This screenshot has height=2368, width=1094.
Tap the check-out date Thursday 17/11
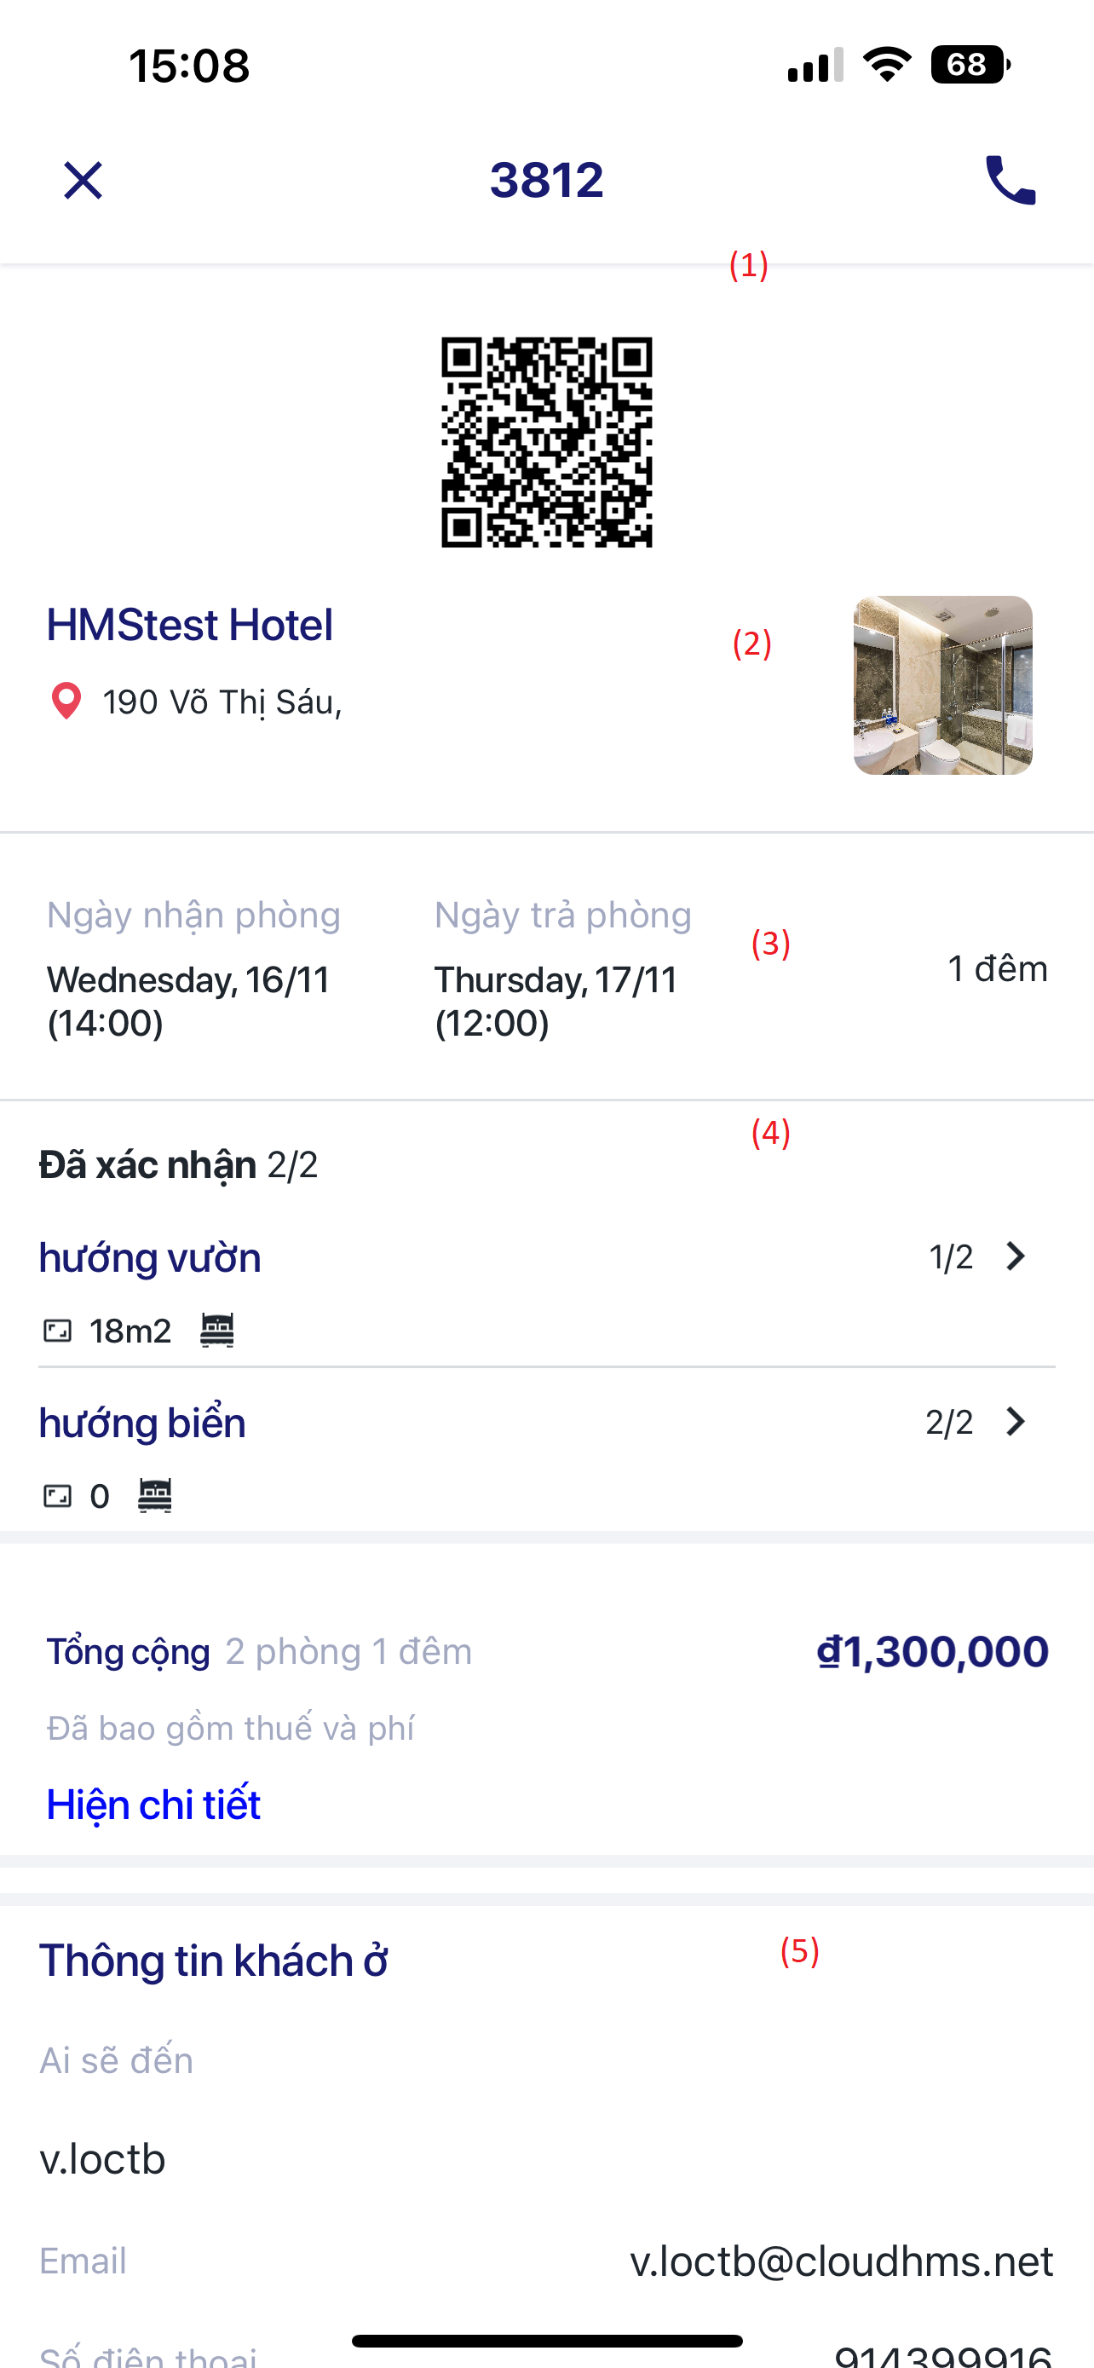(x=556, y=1000)
